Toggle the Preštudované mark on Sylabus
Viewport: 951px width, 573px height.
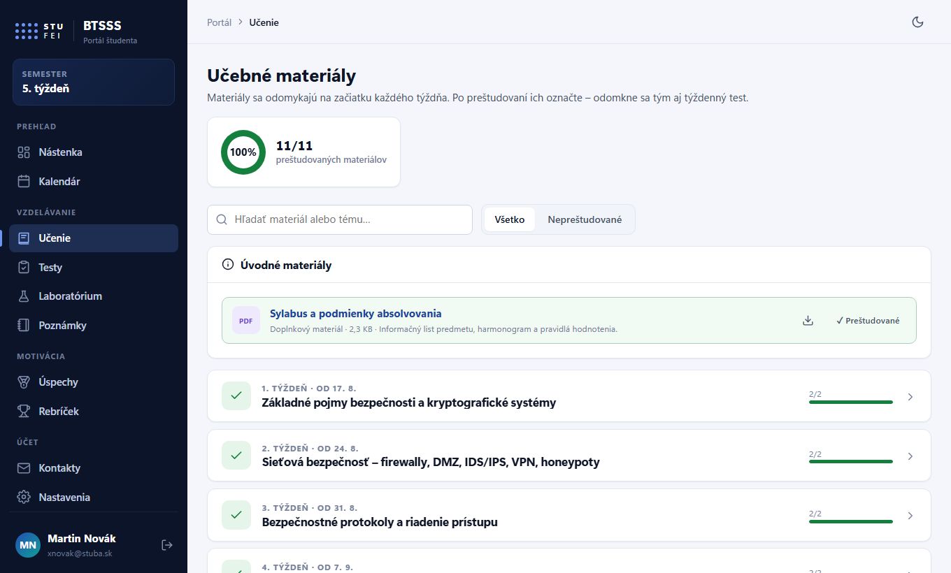868,321
